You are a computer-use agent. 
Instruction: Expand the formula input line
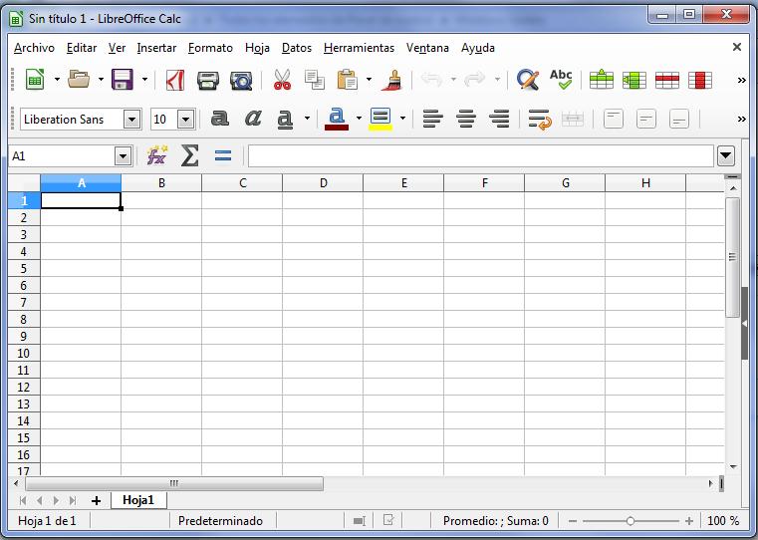(726, 155)
